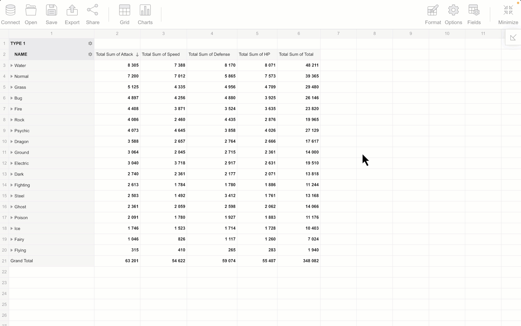Expand the Fire row

point(12,109)
